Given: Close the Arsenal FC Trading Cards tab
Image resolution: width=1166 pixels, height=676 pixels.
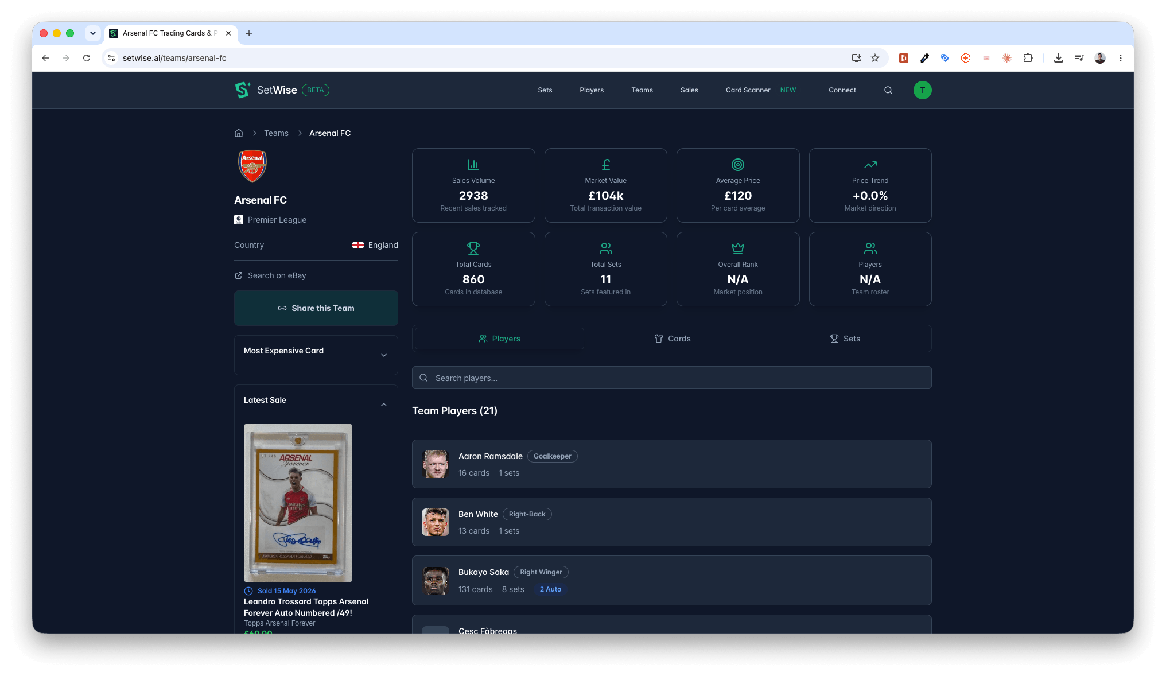Looking at the screenshot, I should coord(228,33).
